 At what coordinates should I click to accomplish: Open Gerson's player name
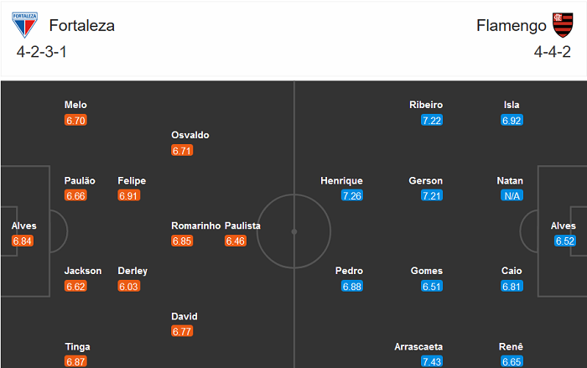tap(426, 180)
